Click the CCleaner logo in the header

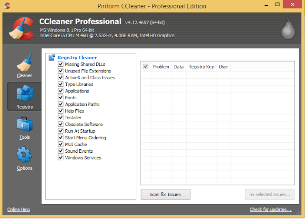point(21,29)
